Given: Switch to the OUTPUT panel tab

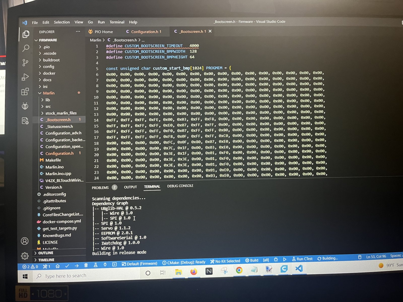Looking at the screenshot, I should (x=130, y=187).
